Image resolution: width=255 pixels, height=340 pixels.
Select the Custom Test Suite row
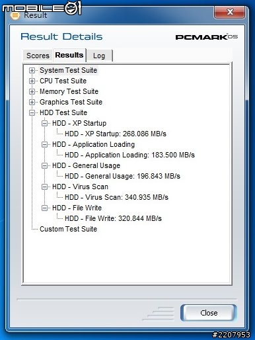tap(68, 229)
